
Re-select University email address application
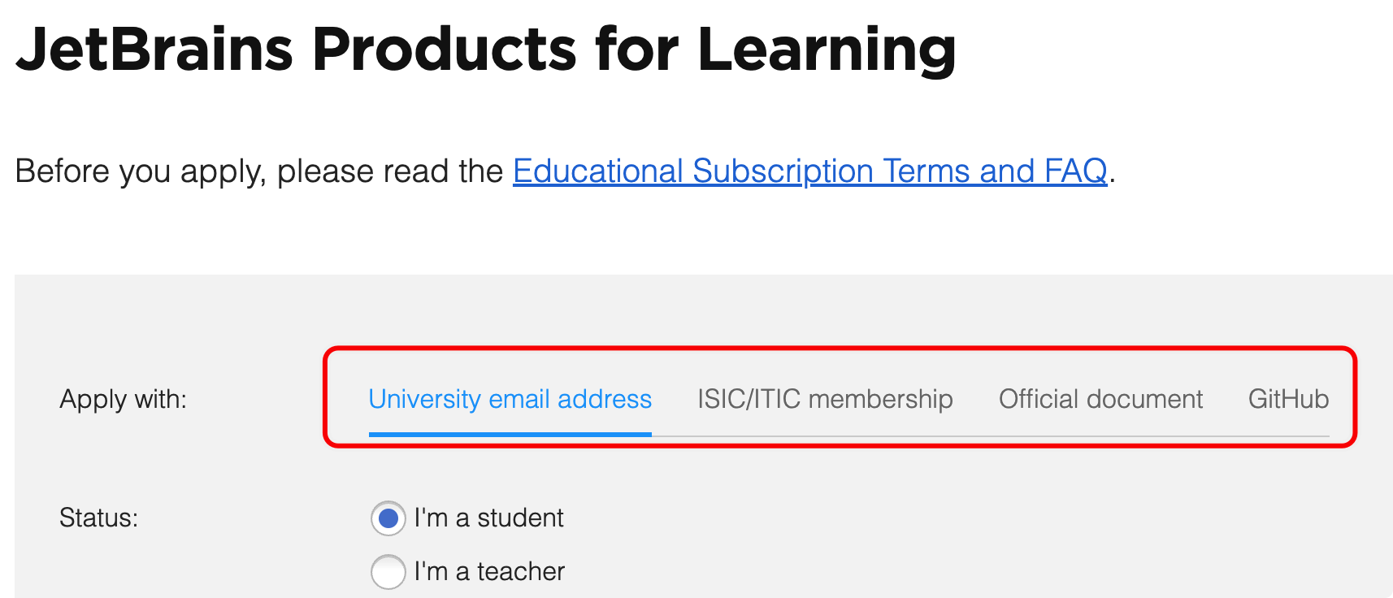click(510, 399)
